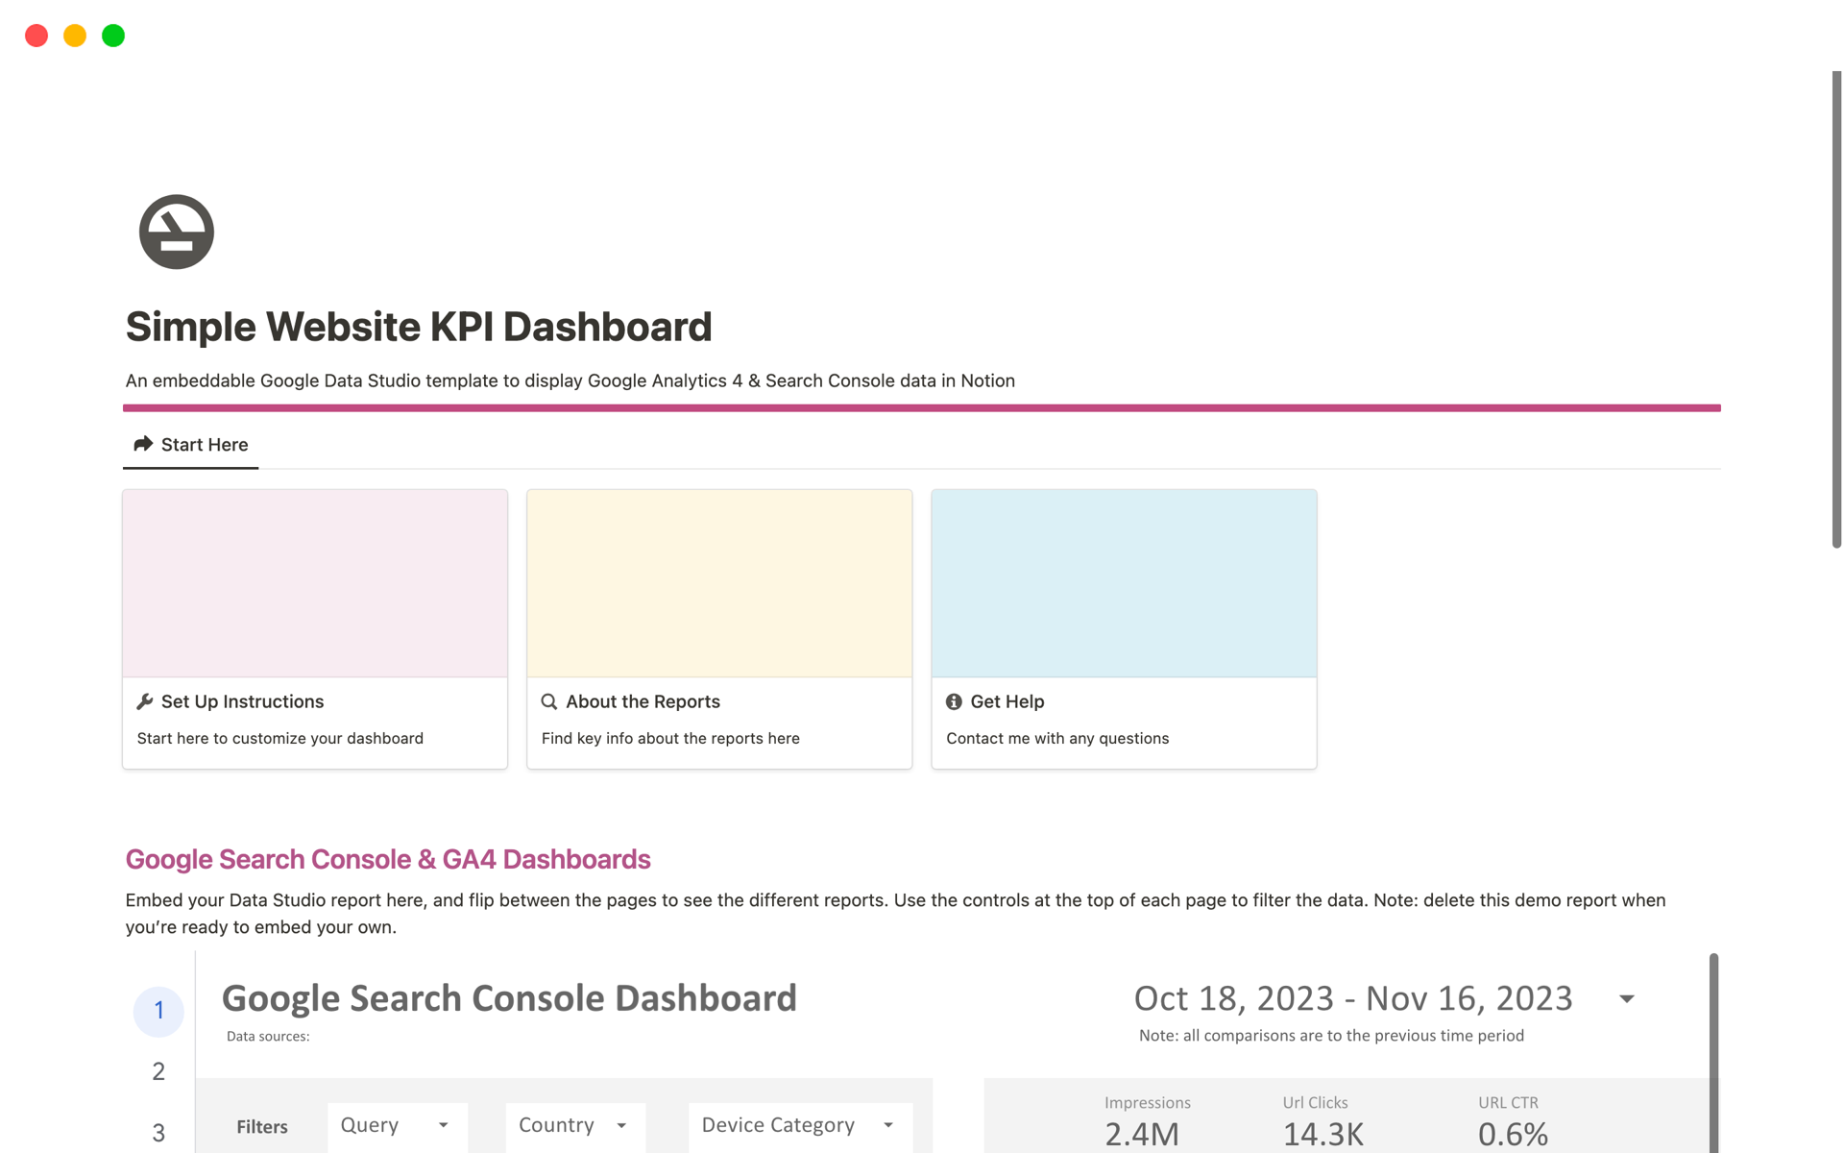This screenshot has height=1153, width=1844.
Task: Click the yellow About the Reports cover
Action: tap(719, 583)
